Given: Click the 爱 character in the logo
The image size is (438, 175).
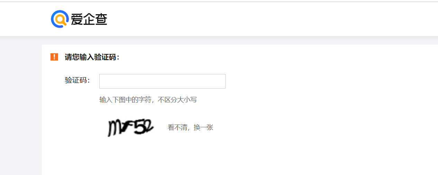Looking at the screenshot, I should coord(77,19).
